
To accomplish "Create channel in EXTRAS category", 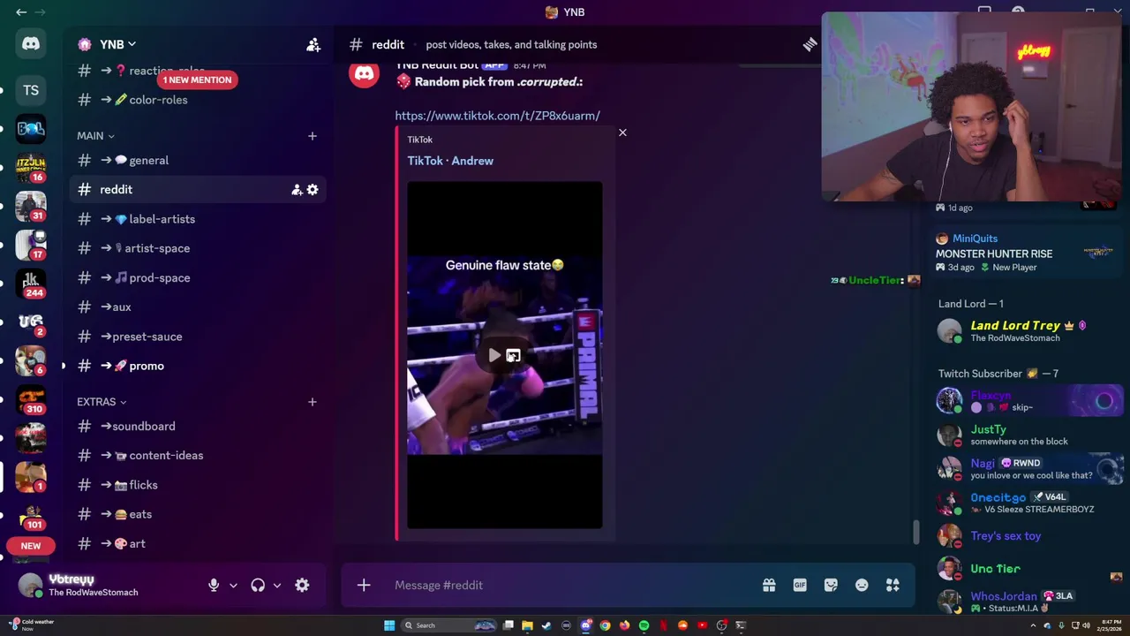I will tap(312, 402).
